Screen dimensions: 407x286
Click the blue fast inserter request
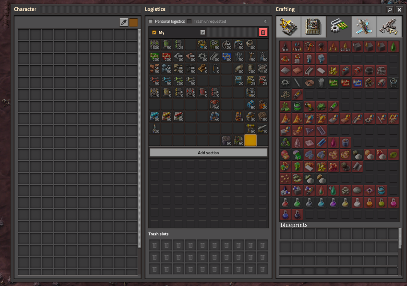click(x=167, y=80)
